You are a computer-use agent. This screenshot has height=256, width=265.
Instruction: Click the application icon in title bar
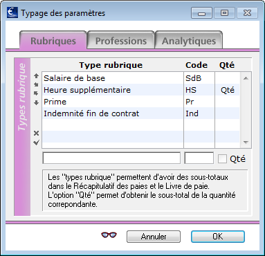point(12,12)
